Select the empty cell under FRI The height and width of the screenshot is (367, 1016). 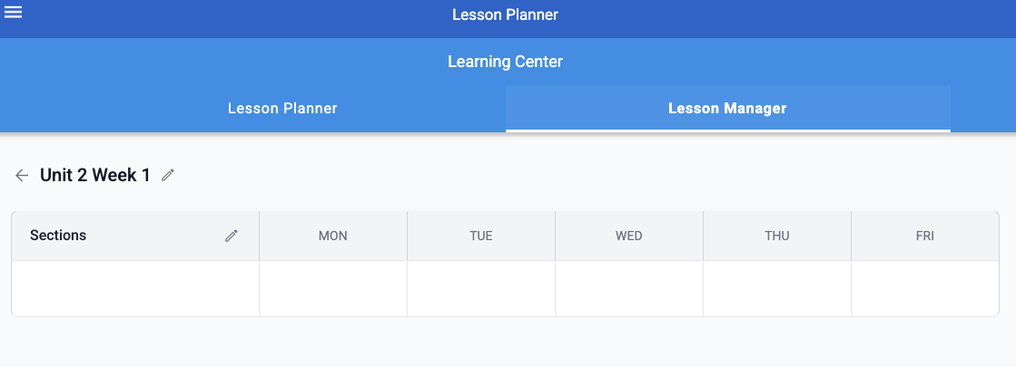(x=925, y=289)
